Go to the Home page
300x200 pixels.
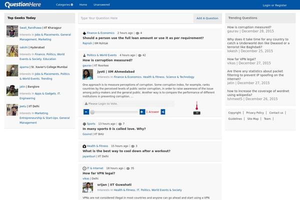click(x=83, y=4)
